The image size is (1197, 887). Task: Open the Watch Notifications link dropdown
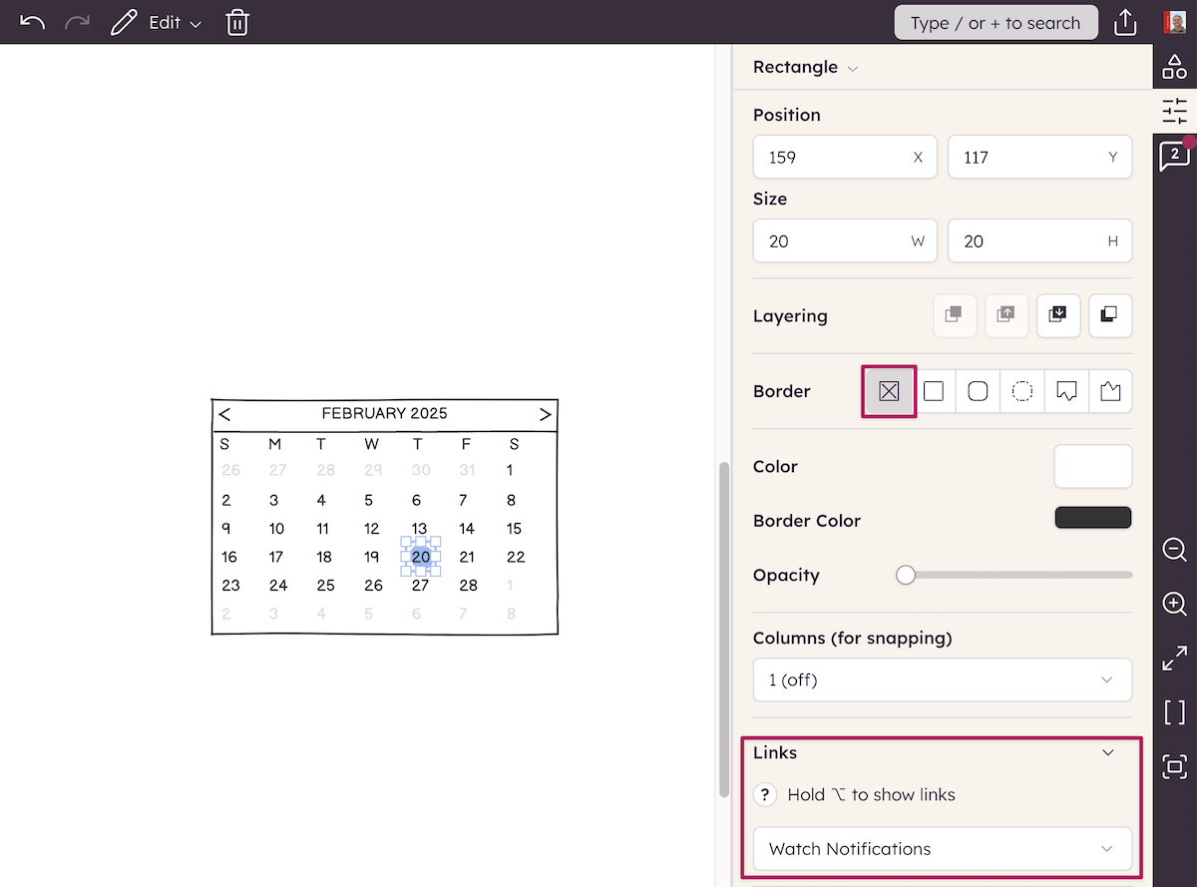pyautogui.click(x=942, y=849)
